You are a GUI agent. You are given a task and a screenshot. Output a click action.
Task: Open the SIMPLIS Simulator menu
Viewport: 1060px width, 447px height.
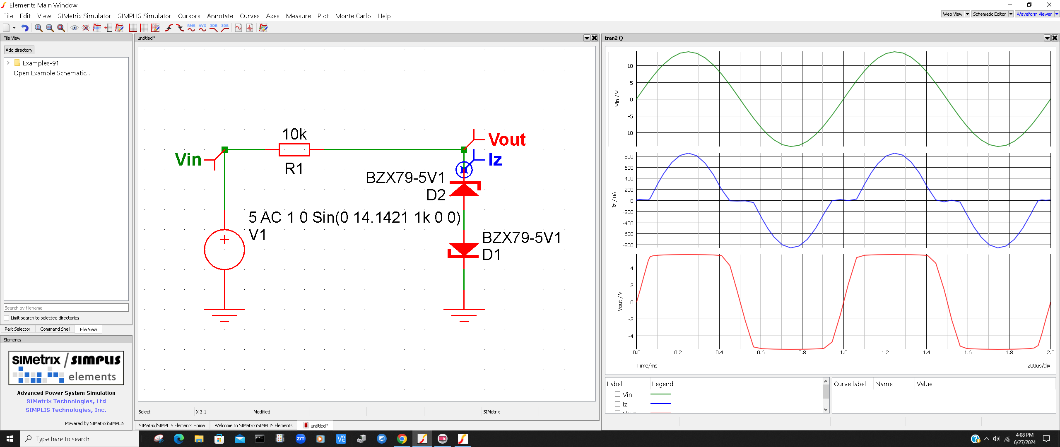pyautogui.click(x=145, y=16)
